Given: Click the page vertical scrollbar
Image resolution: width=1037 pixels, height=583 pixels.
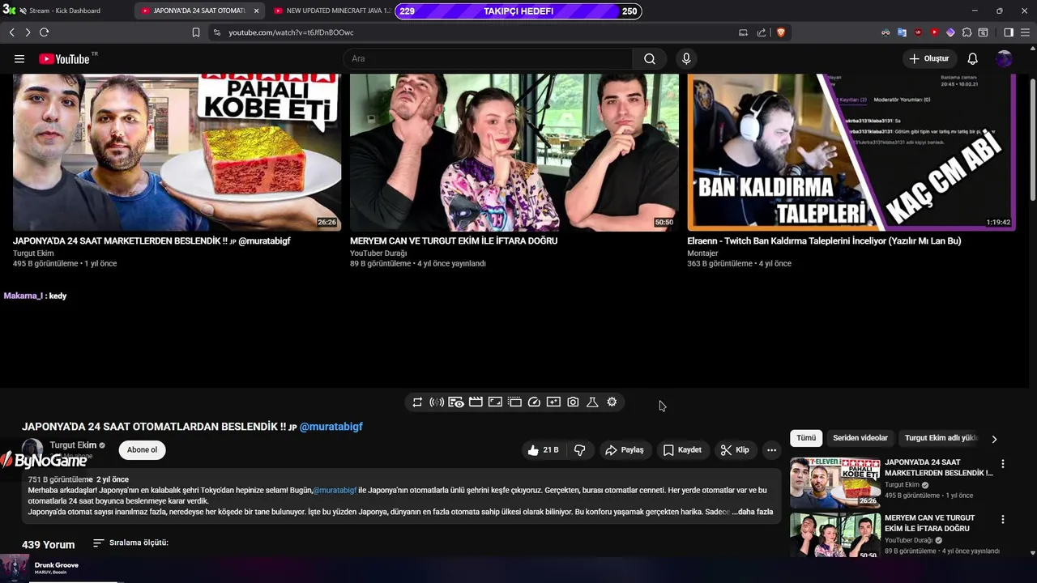Looking at the screenshot, I should pyautogui.click(x=1032, y=139).
